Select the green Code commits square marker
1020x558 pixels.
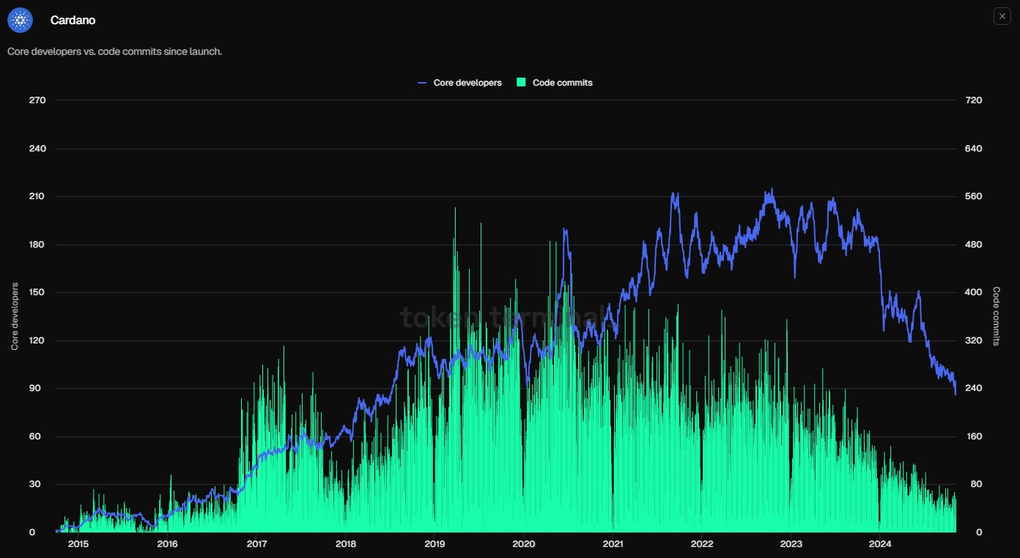[520, 82]
